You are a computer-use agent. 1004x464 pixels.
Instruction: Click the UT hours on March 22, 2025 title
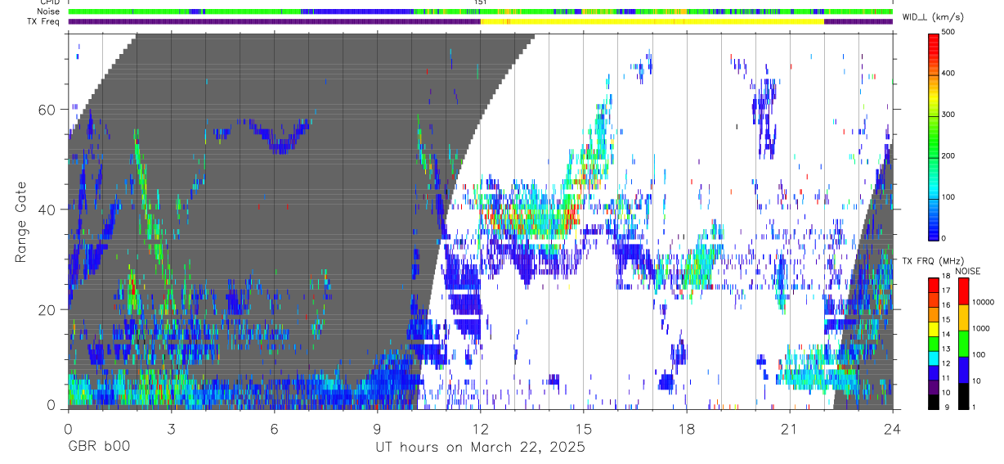480,448
